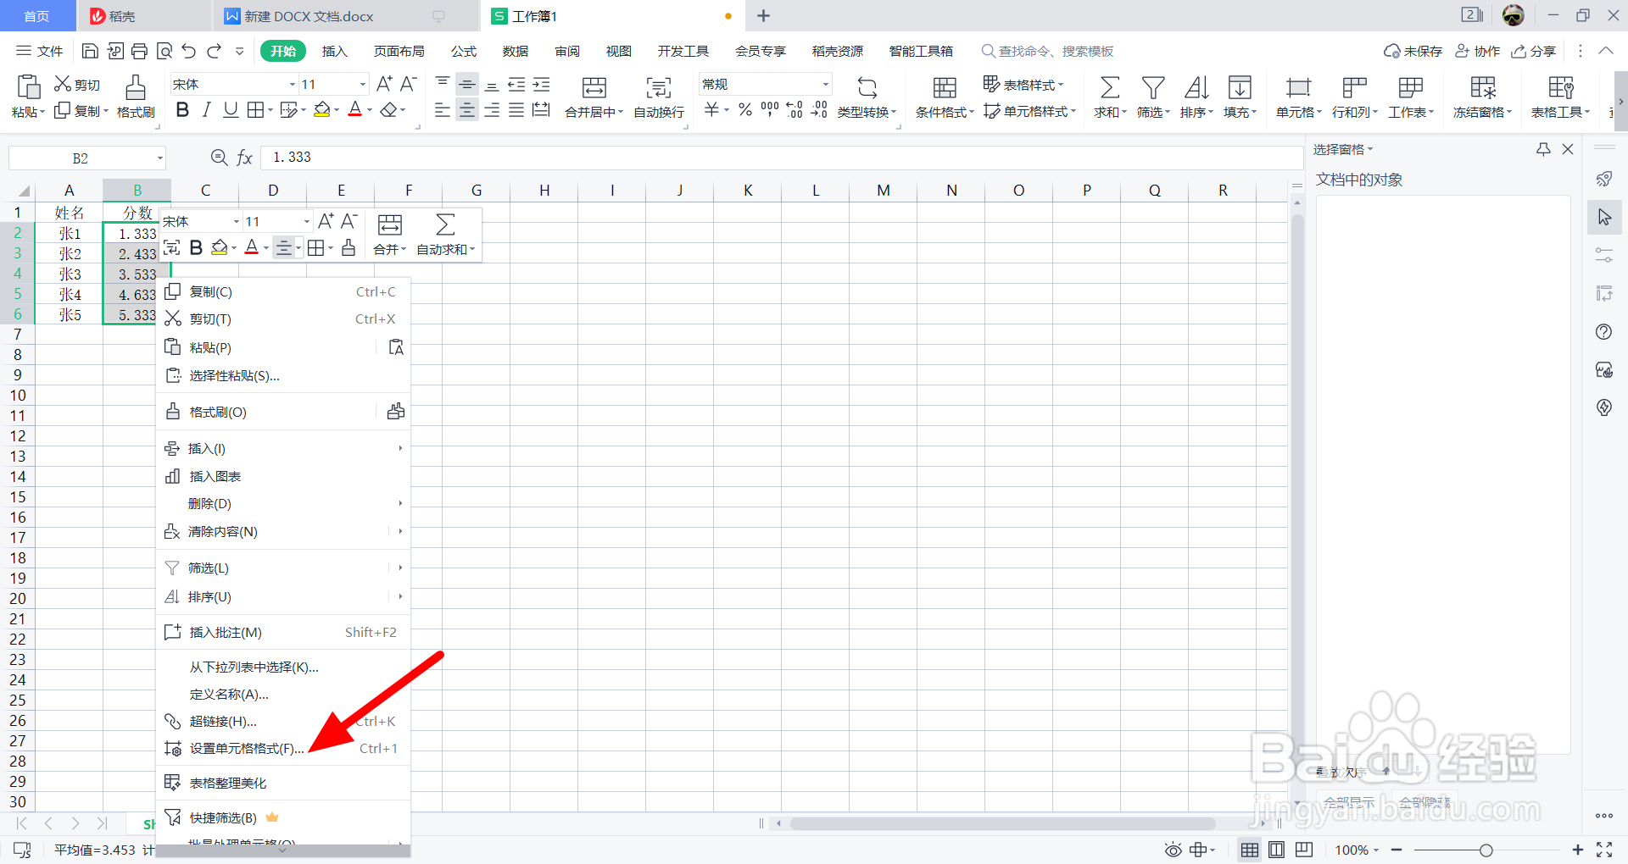Click the formula bar showing 1.333

pos(782,158)
